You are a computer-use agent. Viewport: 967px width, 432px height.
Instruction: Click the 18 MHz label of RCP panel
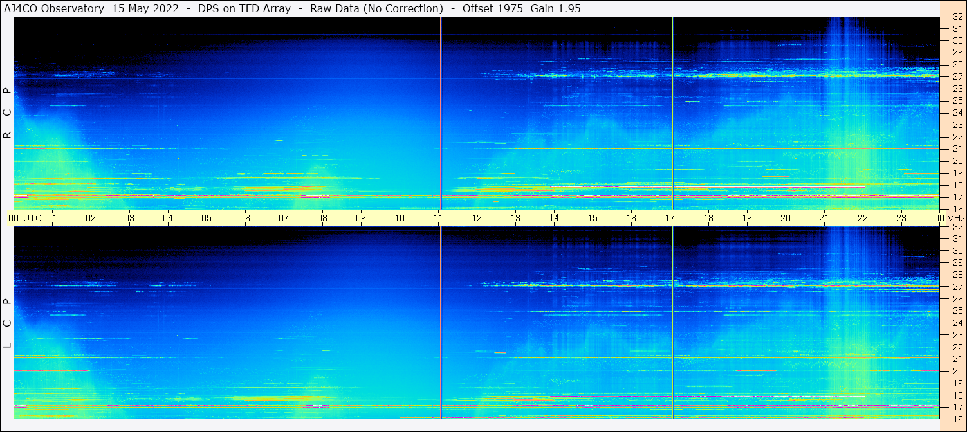957,184
